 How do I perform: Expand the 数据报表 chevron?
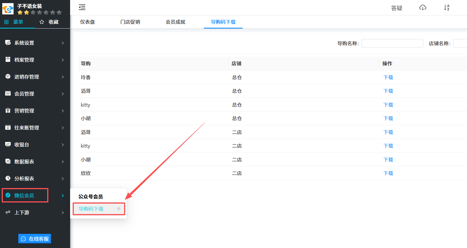pos(63,162)
